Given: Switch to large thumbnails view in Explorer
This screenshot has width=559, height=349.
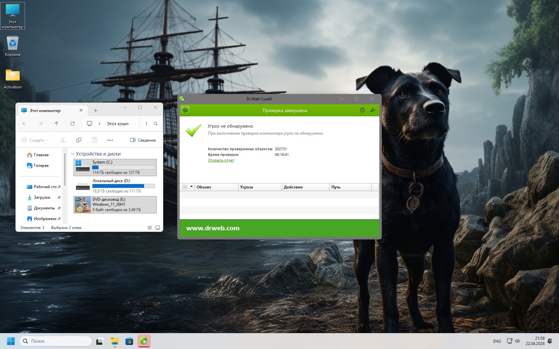Looking at the screenshot, I should tap(158, 228).
